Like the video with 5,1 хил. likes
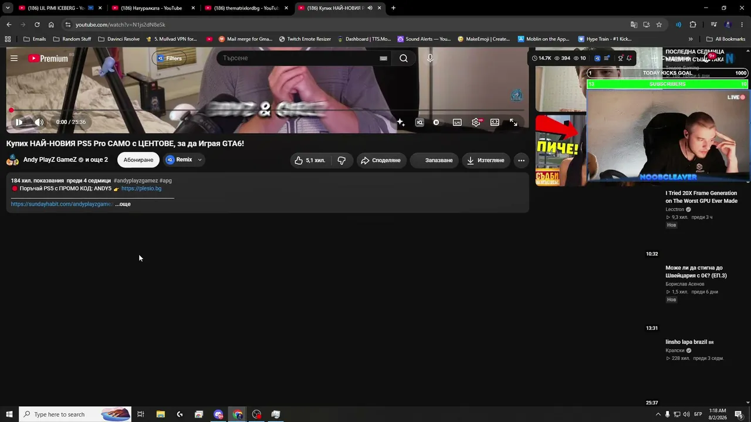This screenshot has height=422, width=751. [x=309, y=160]
